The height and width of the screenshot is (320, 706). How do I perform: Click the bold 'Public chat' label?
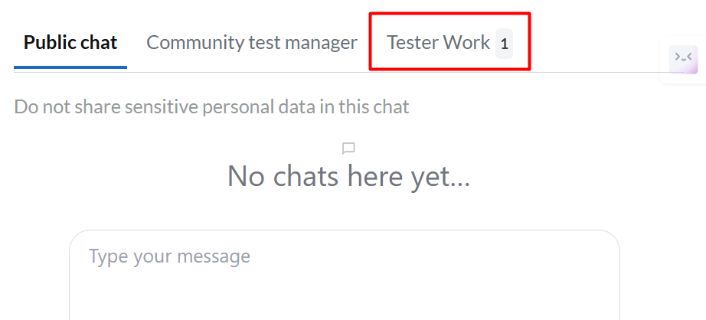click(x=70, y=43)
